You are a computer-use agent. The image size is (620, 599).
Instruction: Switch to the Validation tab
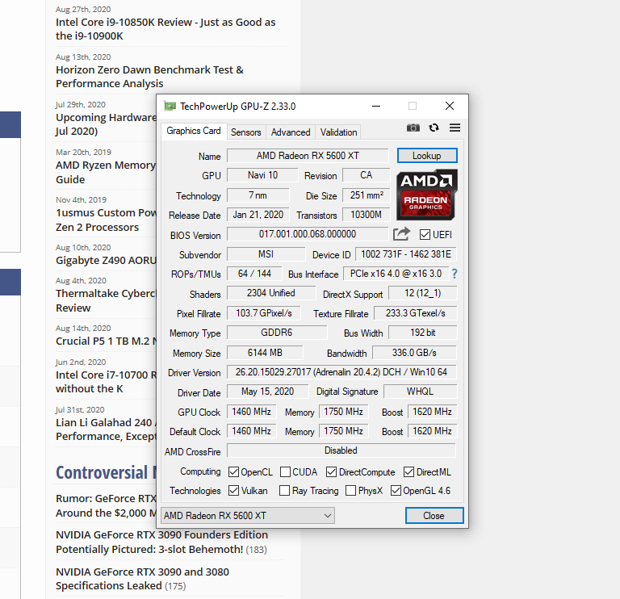pos(338,132)
